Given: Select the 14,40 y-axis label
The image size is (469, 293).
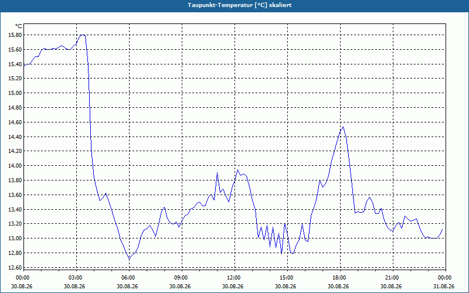Looking at the screenshot, I should pyautogui.click(x=15, y=137).
